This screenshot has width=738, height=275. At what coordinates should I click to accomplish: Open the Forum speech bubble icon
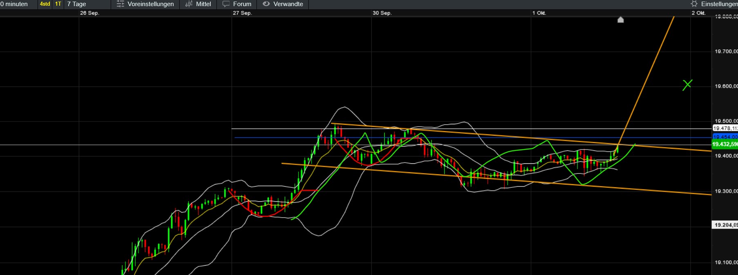tap(226, 4)
